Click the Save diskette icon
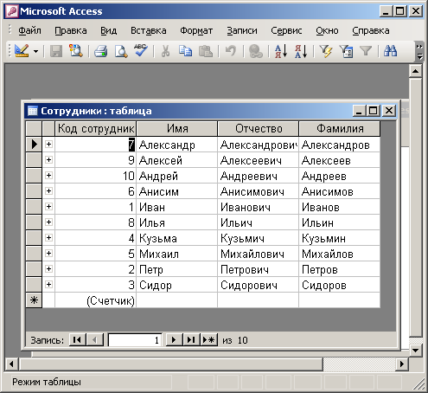Image resolution: width=428 pixels, height=393 pixels. [x=56, y=51]
